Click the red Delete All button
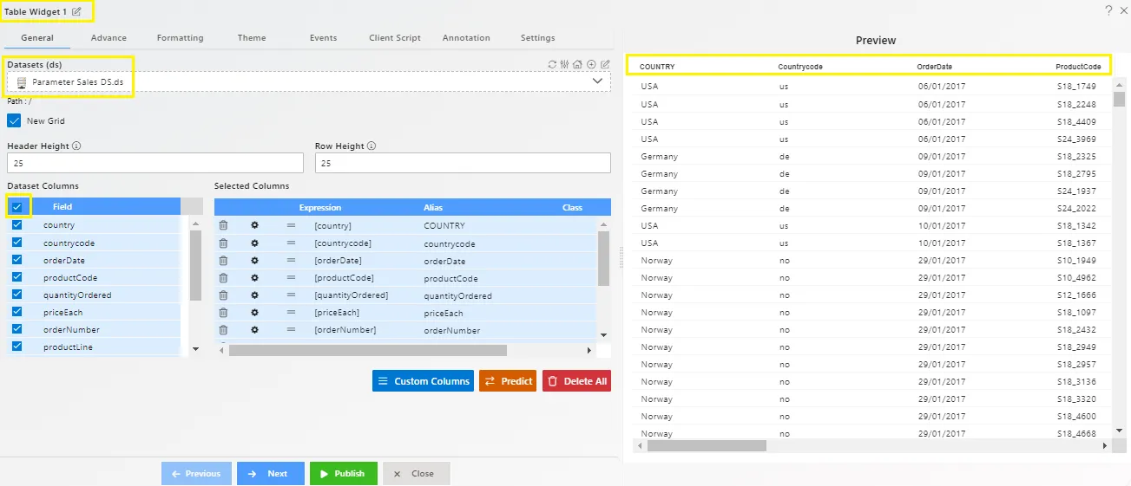This screenshot has width=1131, height=486. tap(576, 381)
